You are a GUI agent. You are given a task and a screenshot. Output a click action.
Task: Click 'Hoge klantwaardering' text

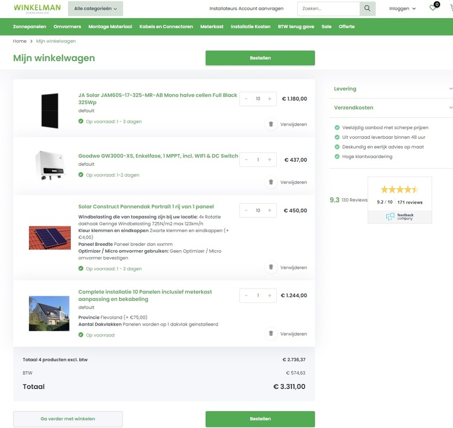click(367, 156)
